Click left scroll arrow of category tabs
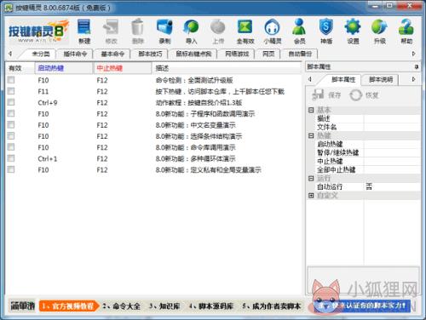The image size is (426, 320). point(10,54)
